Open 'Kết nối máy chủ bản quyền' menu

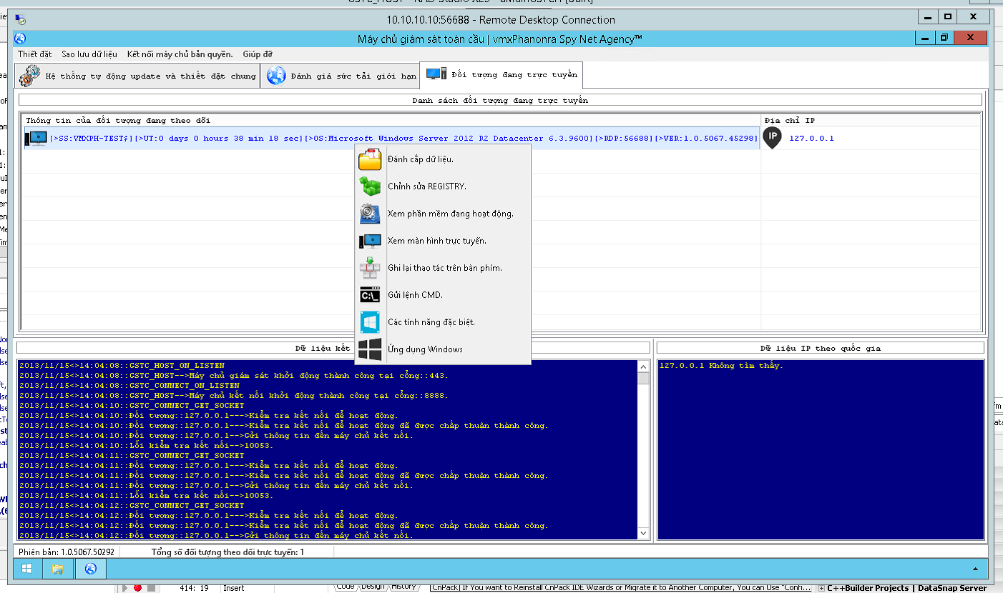pyautogui.click(x=180, y=54)
